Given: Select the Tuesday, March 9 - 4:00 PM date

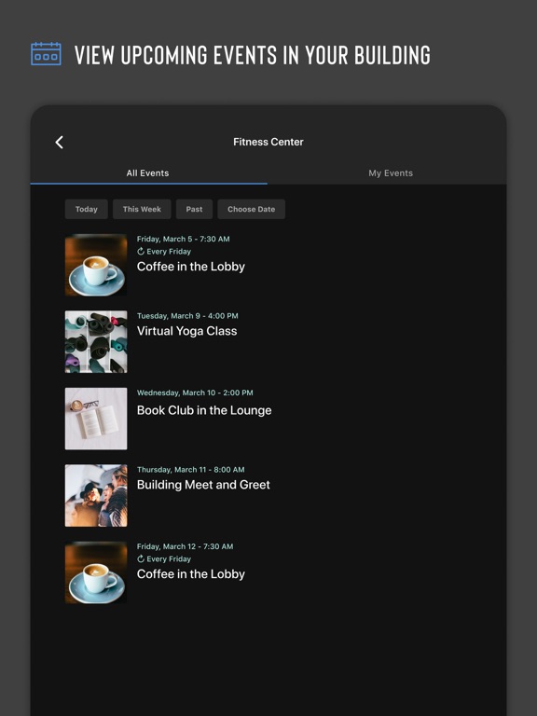Looking at the screenshot, I should (187, 316).
